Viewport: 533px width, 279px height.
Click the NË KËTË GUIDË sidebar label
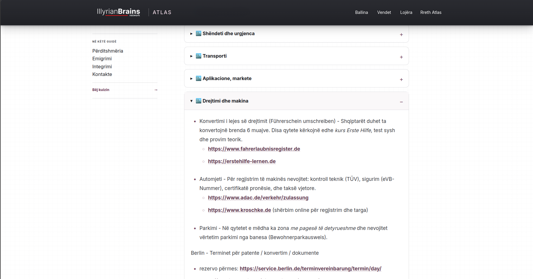104,42
